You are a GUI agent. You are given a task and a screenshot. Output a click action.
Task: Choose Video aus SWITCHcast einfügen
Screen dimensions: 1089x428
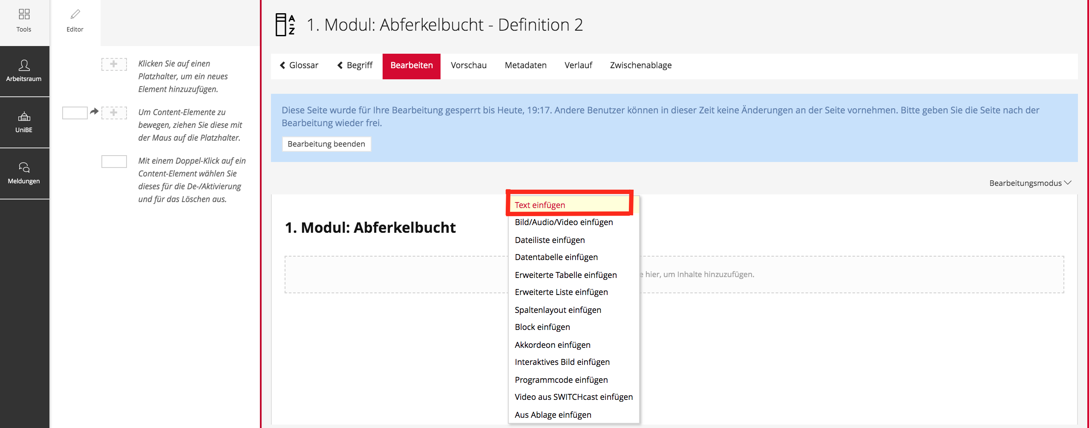(x=573, y=397)
